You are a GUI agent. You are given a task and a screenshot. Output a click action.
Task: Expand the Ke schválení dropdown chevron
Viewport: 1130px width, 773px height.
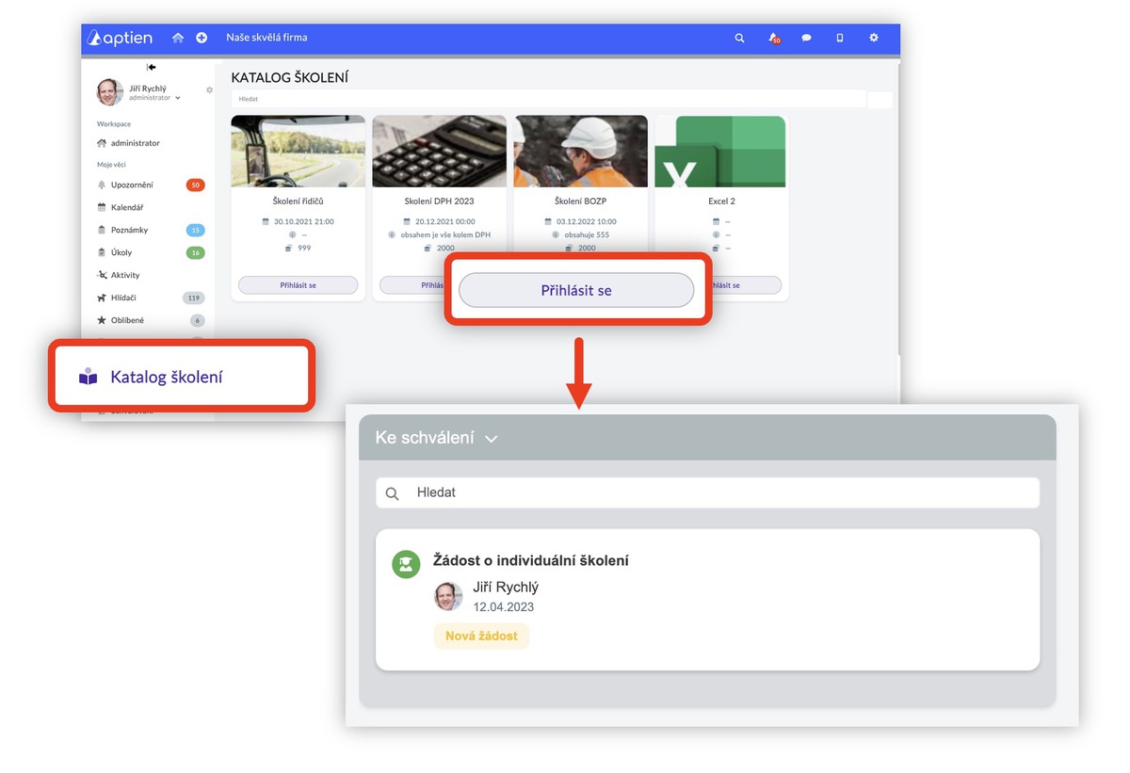click(491, 439)
